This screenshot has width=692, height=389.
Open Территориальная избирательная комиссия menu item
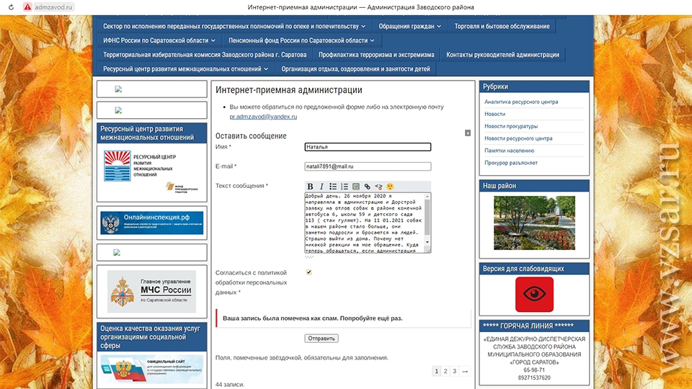[205, 55]
